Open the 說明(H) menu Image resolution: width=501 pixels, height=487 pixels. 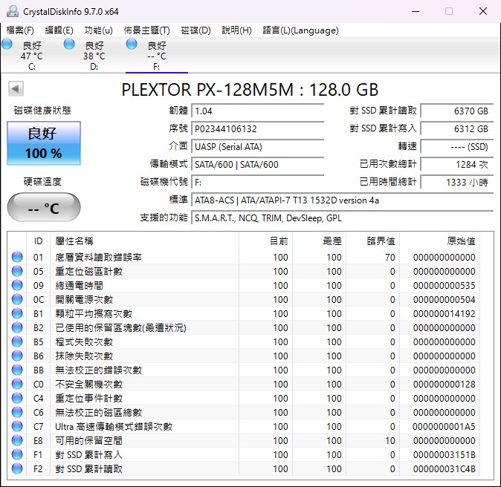(x=237, y=30)
